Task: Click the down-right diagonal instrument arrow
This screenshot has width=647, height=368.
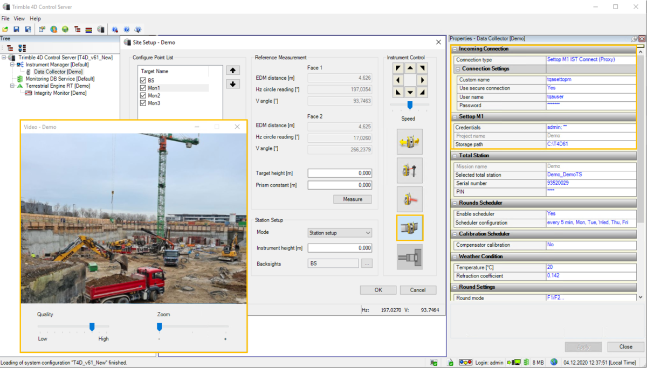Action: pos(422,92)
